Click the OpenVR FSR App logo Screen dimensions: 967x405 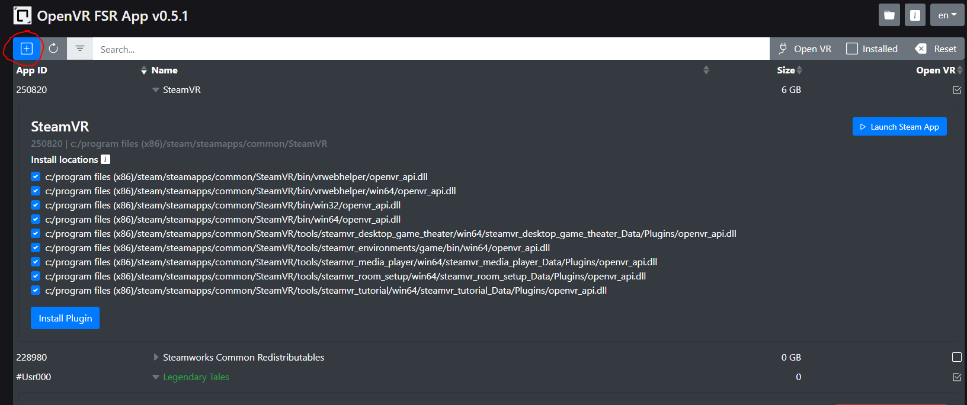point(23,15)
